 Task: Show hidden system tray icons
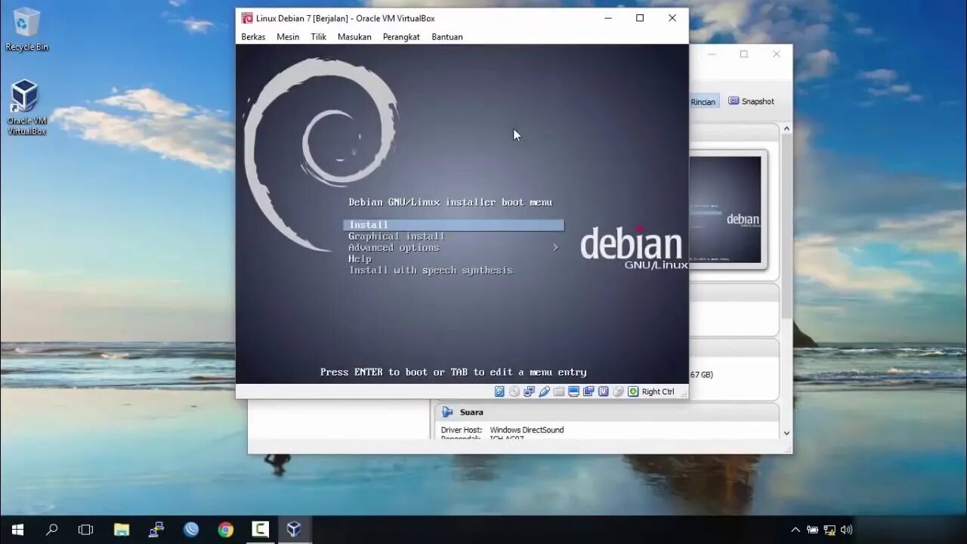coord(796,530)
